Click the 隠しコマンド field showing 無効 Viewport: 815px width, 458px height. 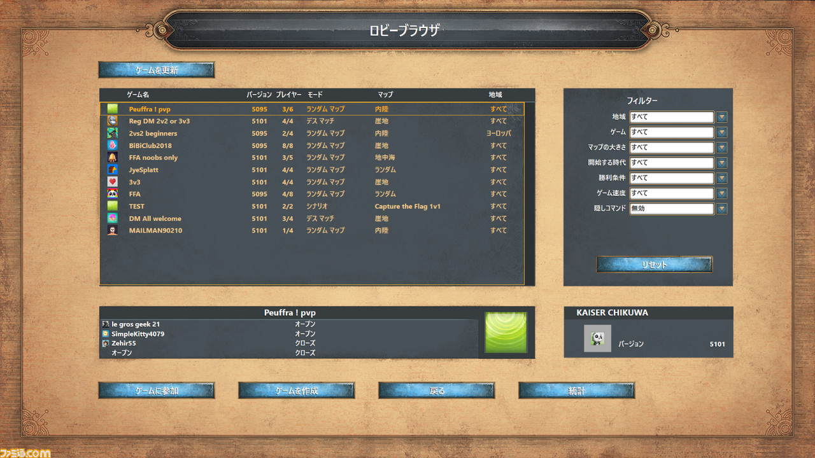coord(672,209)
